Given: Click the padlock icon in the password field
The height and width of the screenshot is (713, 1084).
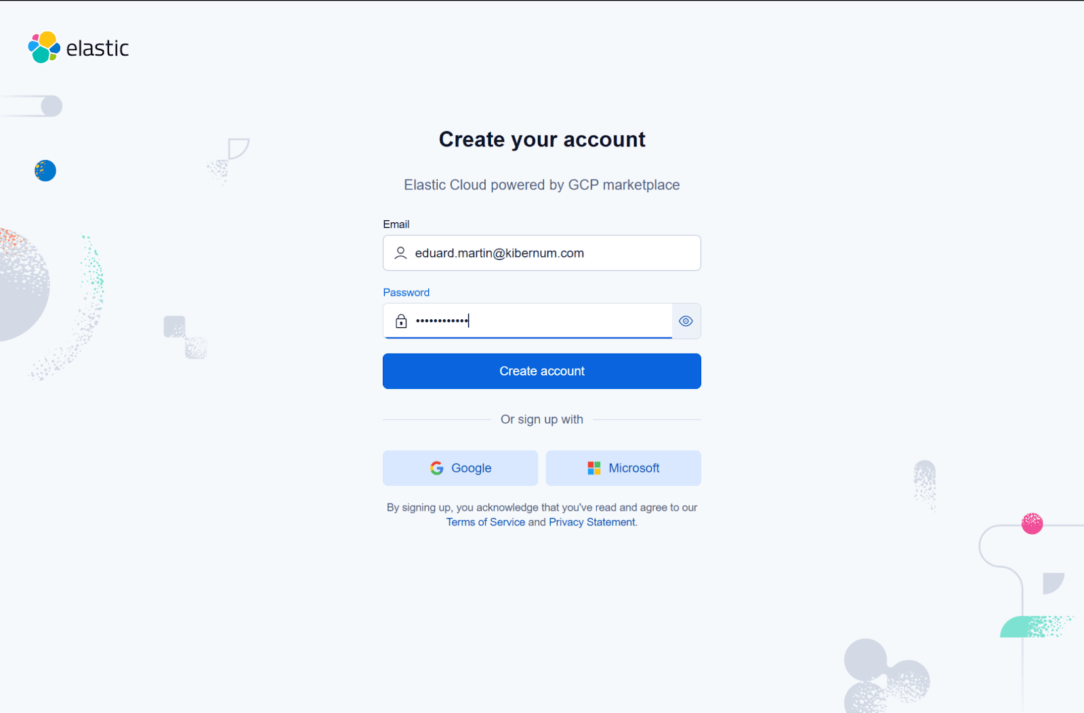Looking at the screenshot, I should tap(400, 321).
